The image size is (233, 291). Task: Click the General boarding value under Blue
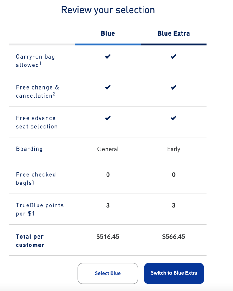pyautogui.click(x=108, y=149)
